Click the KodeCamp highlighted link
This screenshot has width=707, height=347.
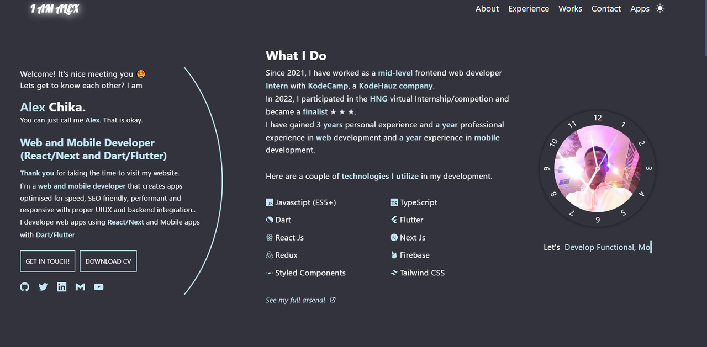[x=328, y=86]
